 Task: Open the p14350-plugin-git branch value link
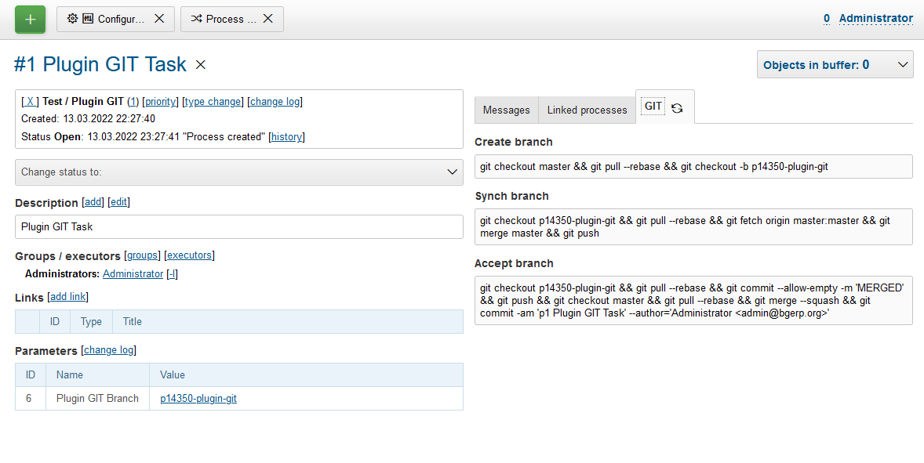pyautogui.click(x=198, y=398)
